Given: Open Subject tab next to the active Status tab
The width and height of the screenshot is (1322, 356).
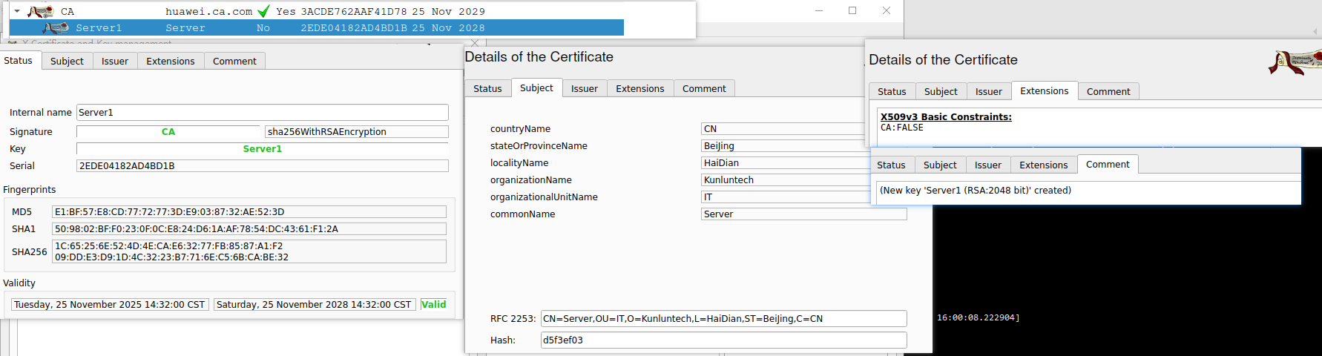Looking at the screenshot, I should pyautogui.click(x=67, y=61).
